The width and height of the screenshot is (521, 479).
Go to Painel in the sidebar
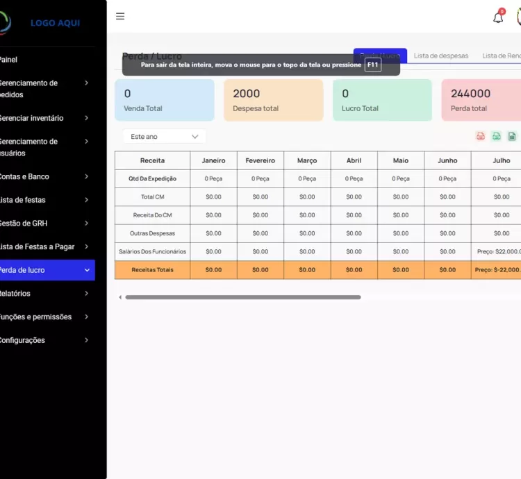click(8, 60)
